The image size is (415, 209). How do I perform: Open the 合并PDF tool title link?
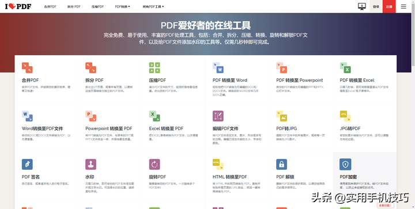click(30, 81)
